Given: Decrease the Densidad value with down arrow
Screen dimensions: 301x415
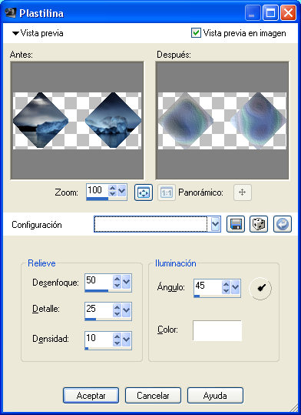Looking at the screenshot, I should [117, 343].
